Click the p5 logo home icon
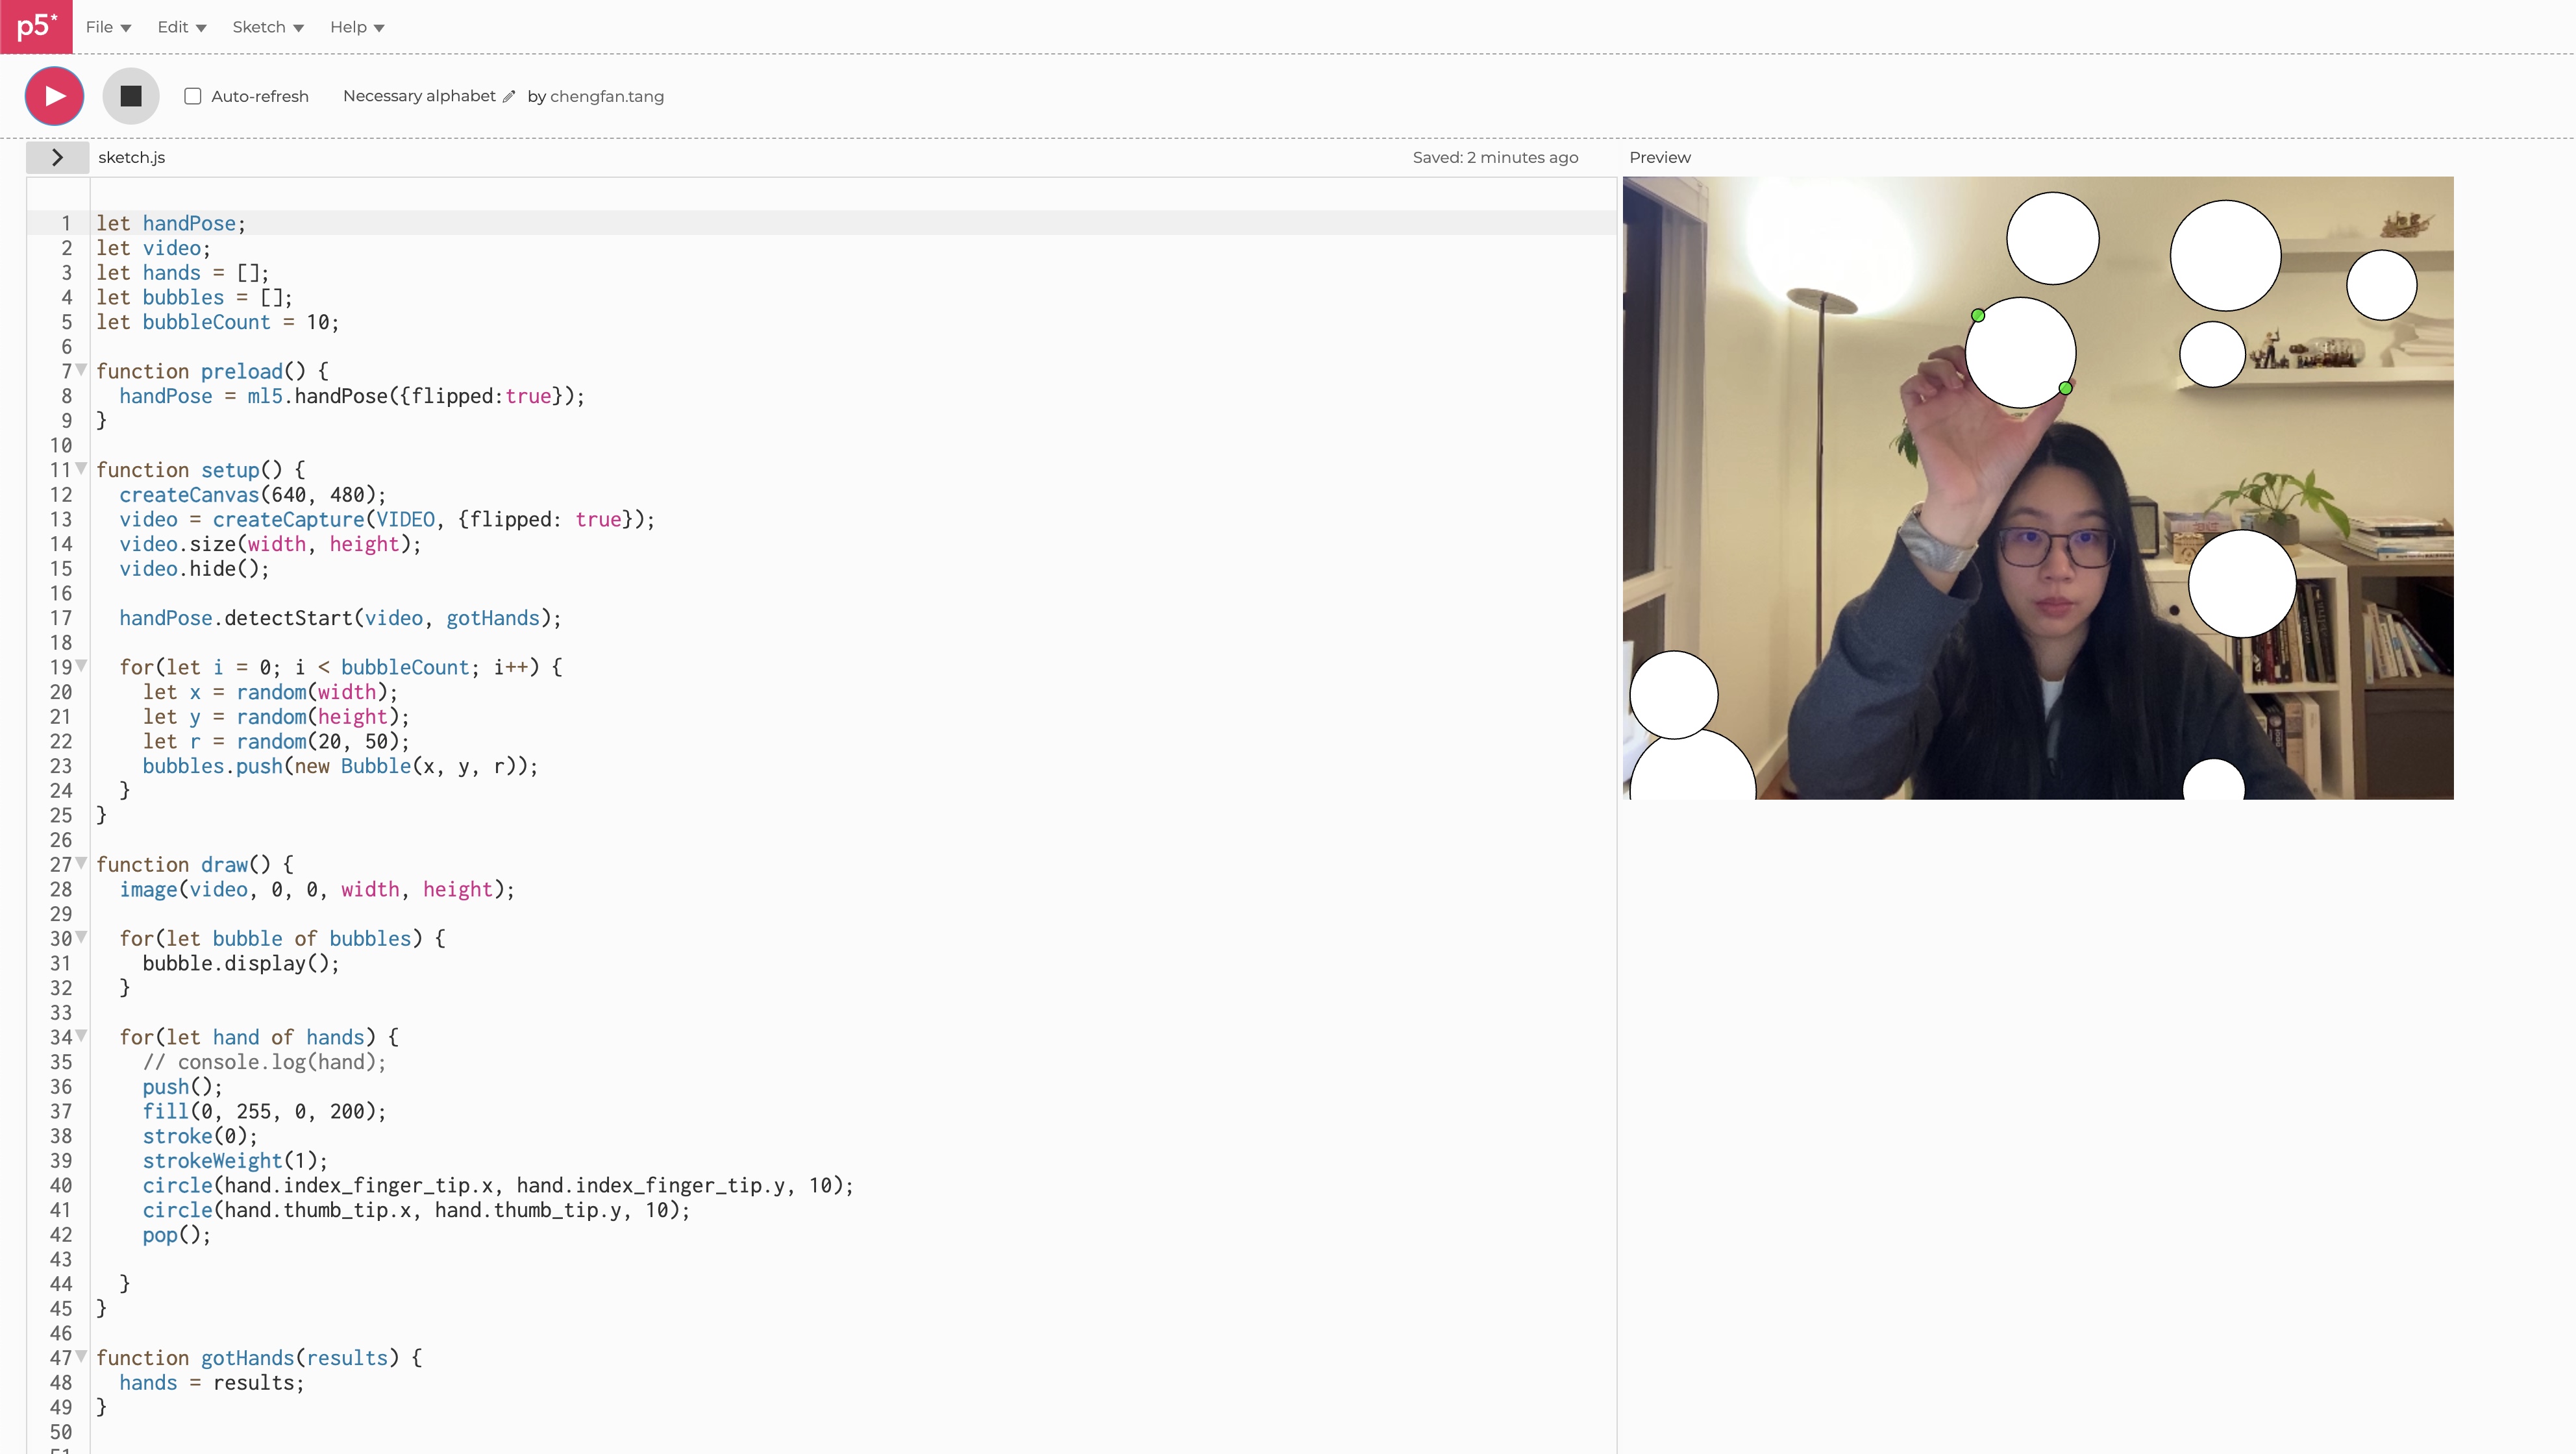The image size is (2576, 1454). (x=36, y=26)
